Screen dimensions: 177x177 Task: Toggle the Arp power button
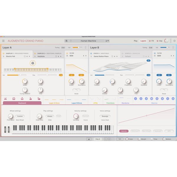point(158,41)
